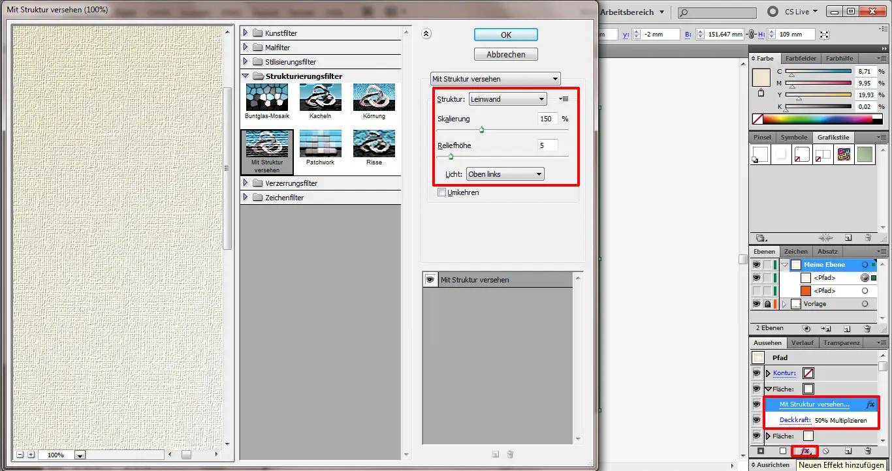Open the Transparenz tab
892x471 pixels.
(x=841, y=342)
